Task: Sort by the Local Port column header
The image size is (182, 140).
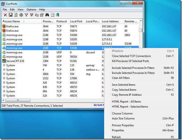Action: pyautogui.click(x=77, y=21)
